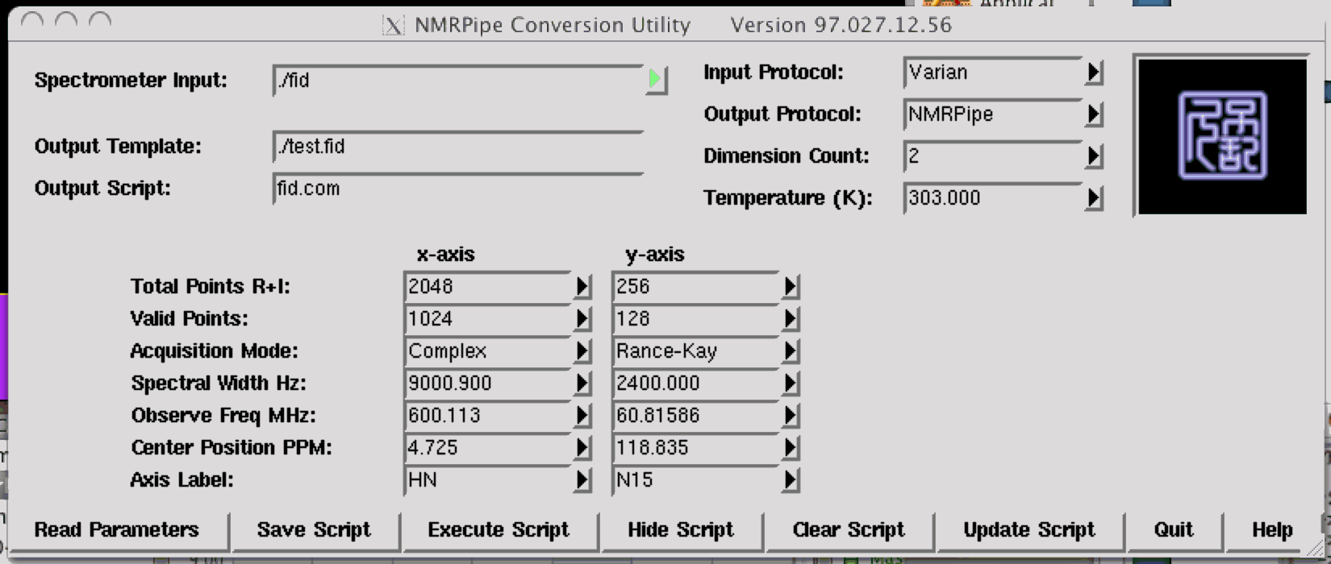Expand the Output Protocol options arrow
Screen dimensions: 1331x564
click(1093, 114)
